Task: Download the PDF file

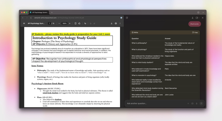Action: (x=112, y=24)
